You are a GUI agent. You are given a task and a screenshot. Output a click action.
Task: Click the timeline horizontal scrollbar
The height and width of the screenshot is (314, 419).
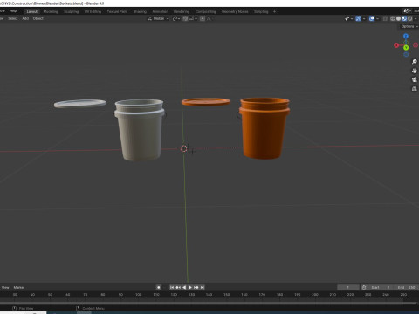208,303
